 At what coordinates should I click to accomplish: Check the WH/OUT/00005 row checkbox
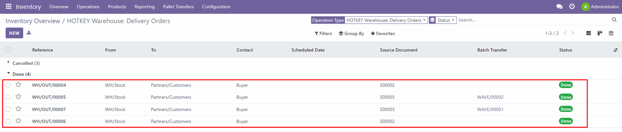(x=8, y=97)
